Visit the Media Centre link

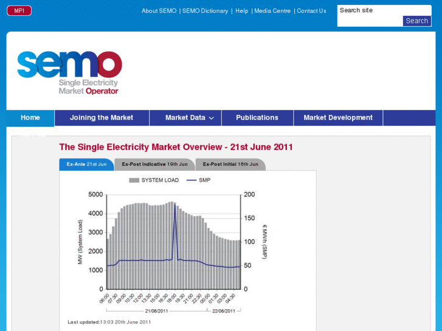pos(272,11)
